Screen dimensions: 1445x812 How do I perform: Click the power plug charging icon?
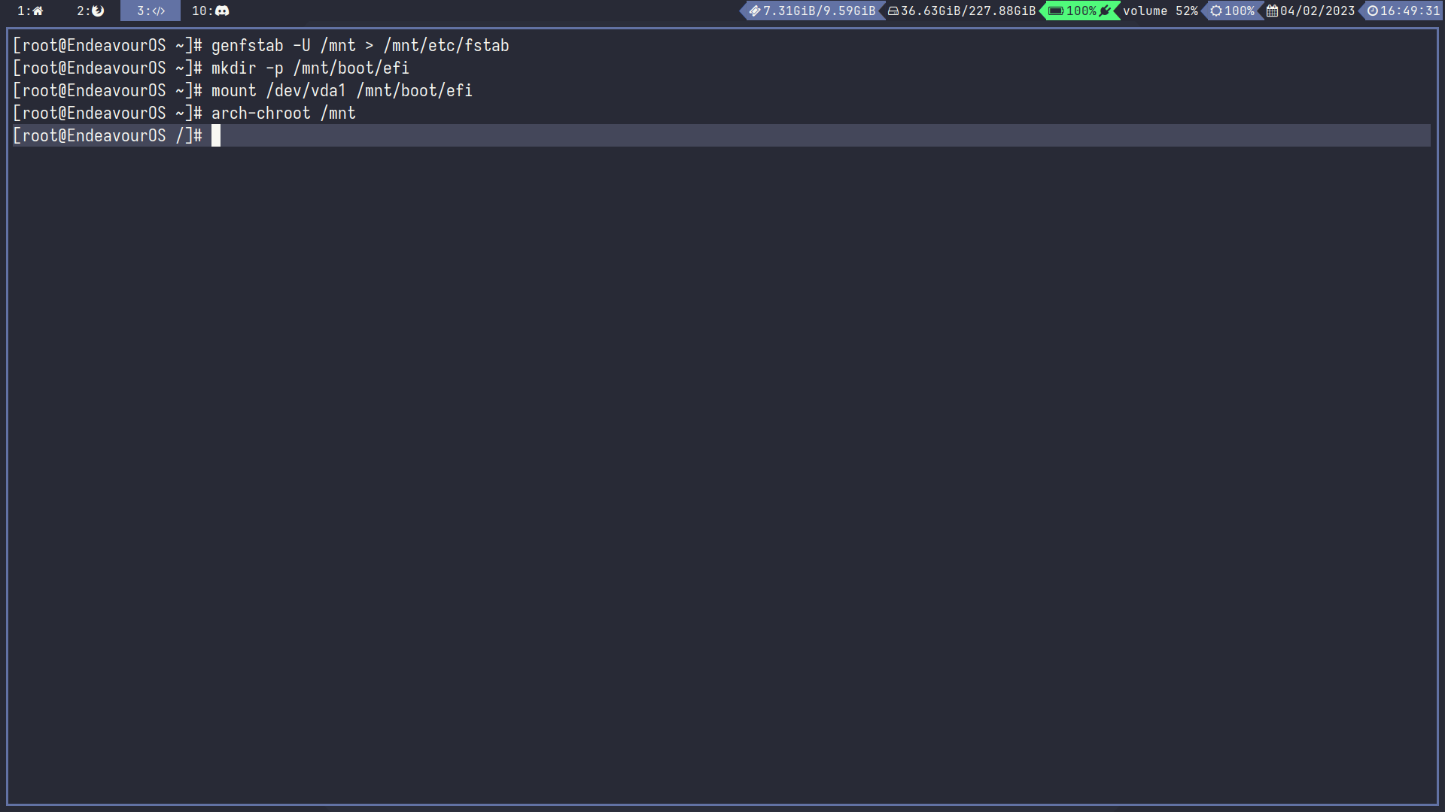point(1105,11)
